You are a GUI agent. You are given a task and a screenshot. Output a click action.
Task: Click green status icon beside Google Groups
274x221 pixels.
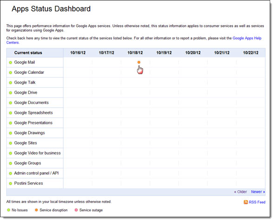tap(11, 163)
